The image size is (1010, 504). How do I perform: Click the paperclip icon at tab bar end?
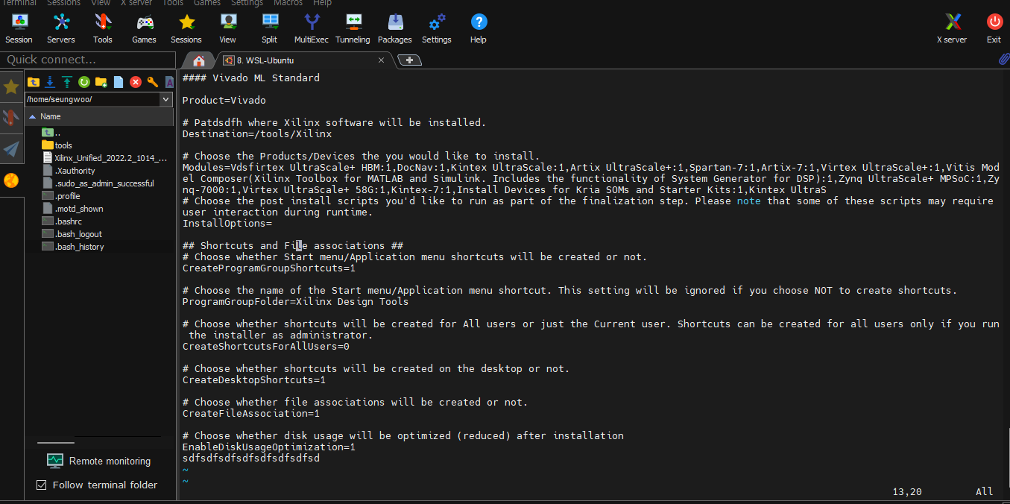point(1003,60)
